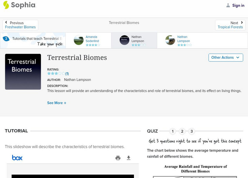Go to Previous Freshwater Biomes tutorial
Image resolution: width=248 pixels, height=178 pixels.
(20, 25)
